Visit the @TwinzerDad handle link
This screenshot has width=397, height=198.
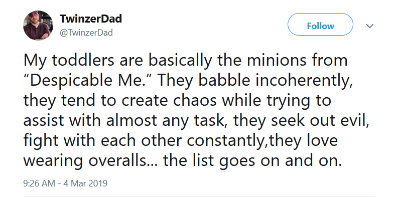pyautogui.click(x=86, y=33)
